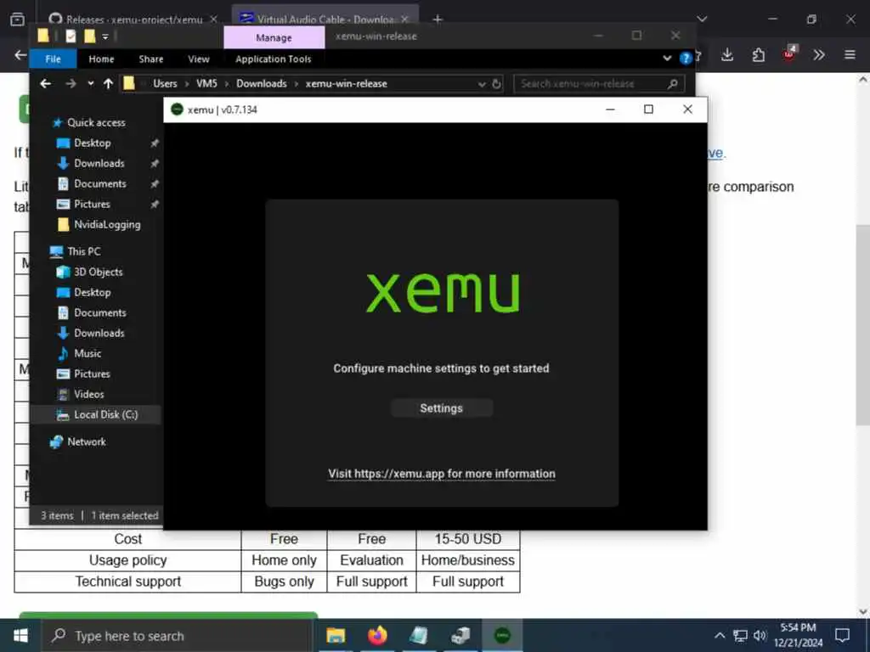
Task: Visit the https://xemu.app link
Action: (441, 474)
